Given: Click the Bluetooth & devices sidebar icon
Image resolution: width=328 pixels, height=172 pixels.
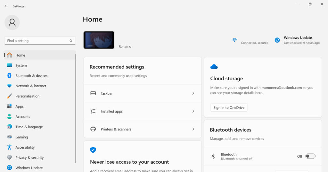Looking at the screenshot, I should 9,76.
